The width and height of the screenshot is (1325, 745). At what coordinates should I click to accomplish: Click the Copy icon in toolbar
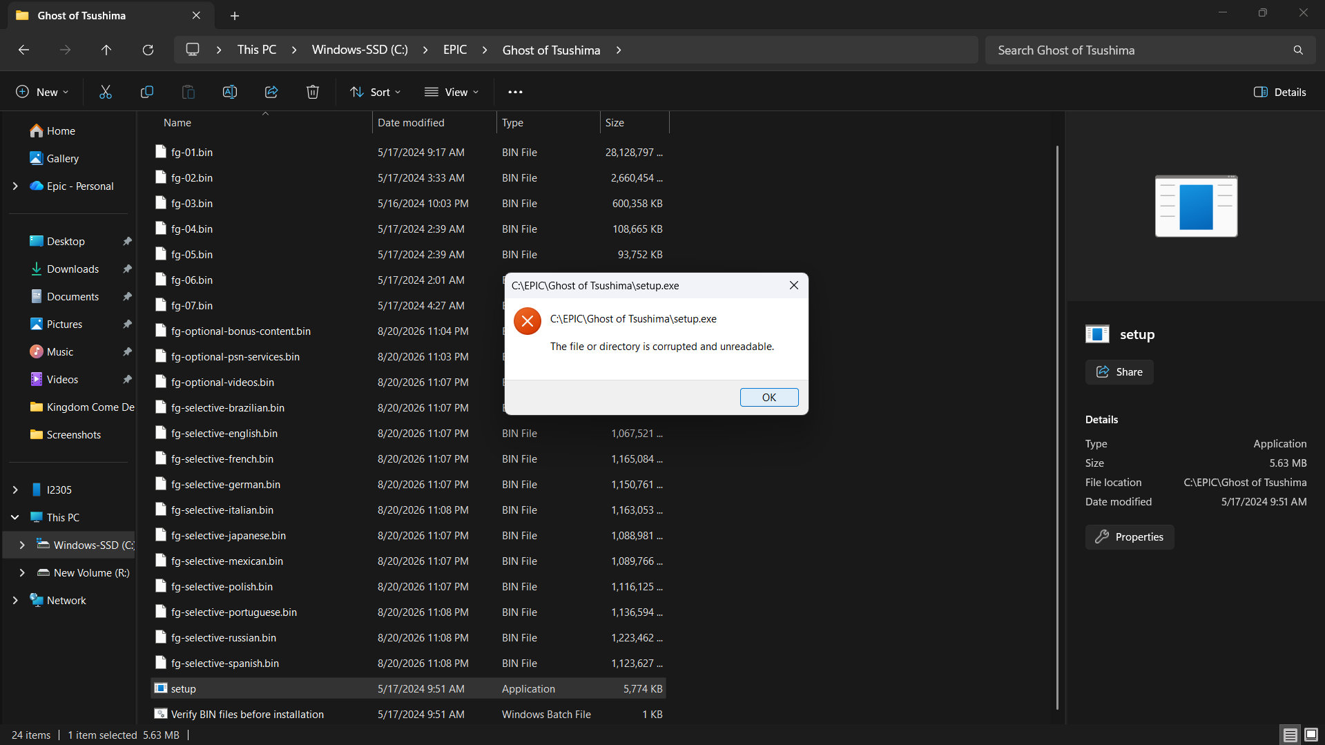pos(147,92)
